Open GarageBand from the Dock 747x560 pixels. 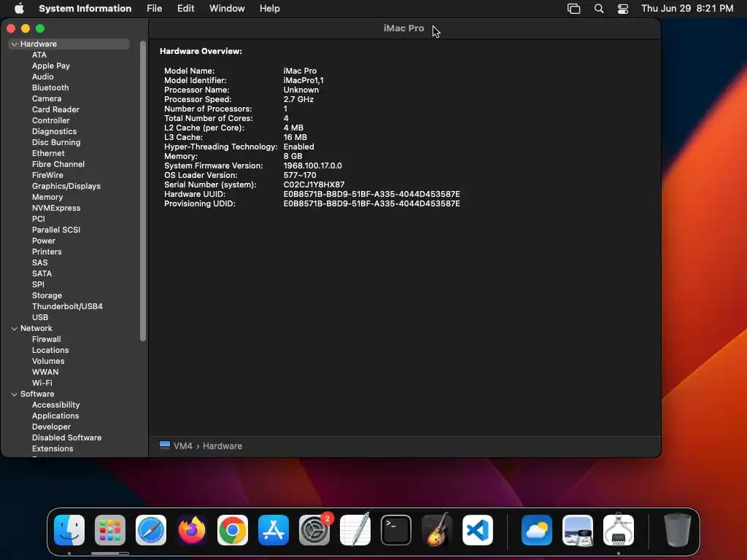[437, 530]
